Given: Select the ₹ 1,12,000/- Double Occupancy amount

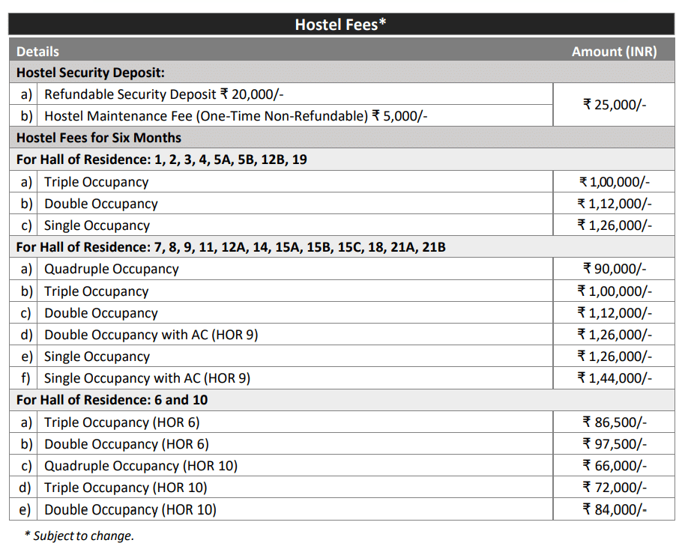Looking at the screenshot, I should [x=616, y=203].
